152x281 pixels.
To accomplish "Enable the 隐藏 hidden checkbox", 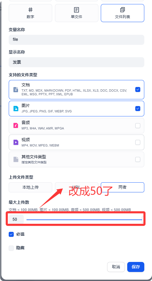I will click(x=11, y=248).
